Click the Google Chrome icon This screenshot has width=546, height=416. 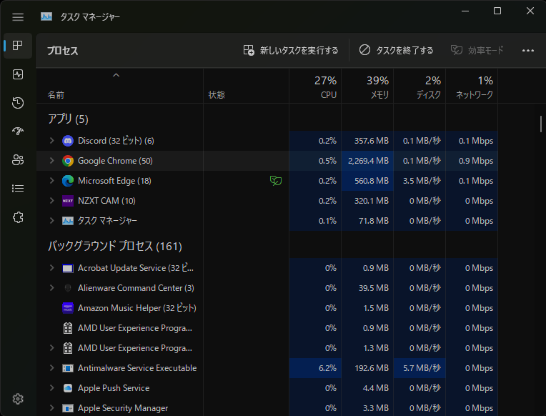point(68,161)
